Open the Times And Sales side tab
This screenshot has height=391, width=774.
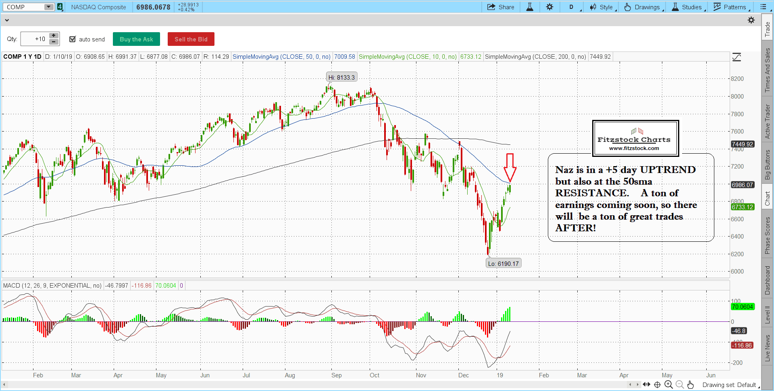(768, 70)
